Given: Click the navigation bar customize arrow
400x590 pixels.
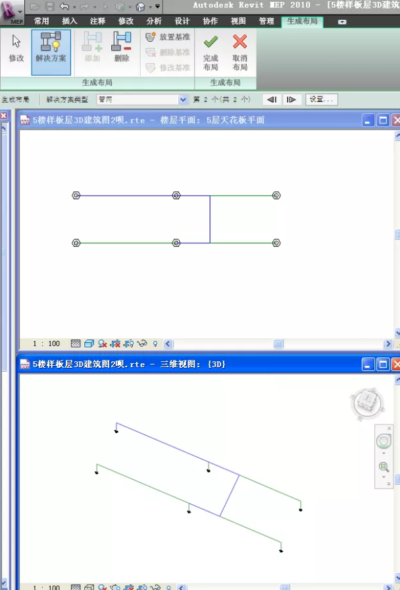Looking at the screenshot, I should tap(389, 484).
